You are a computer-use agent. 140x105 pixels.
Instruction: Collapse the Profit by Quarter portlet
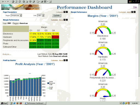tap(65, 60)
